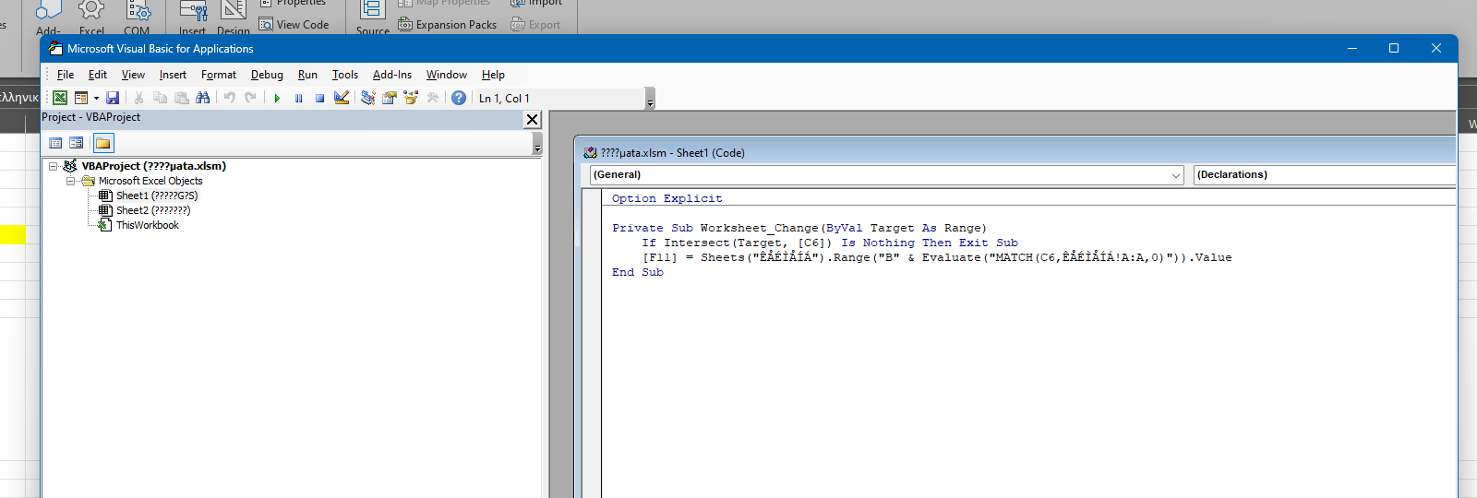
Task: Click the Paste clipboard icon
Action: (x=181, y=98)
